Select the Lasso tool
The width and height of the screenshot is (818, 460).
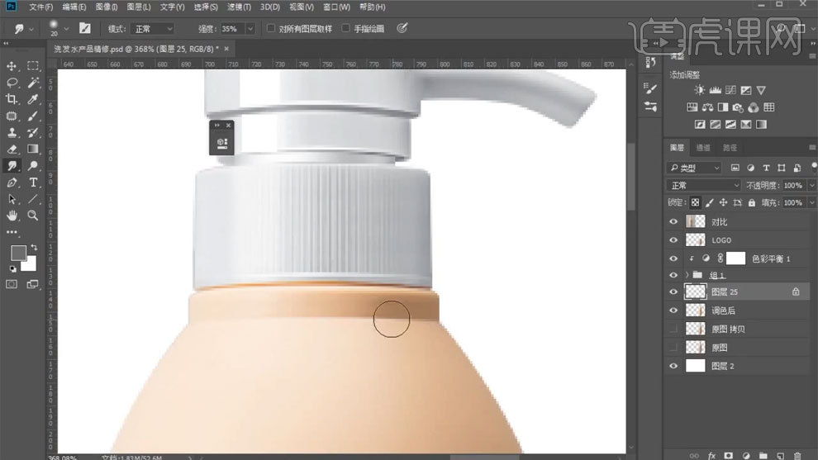(12, 83)
